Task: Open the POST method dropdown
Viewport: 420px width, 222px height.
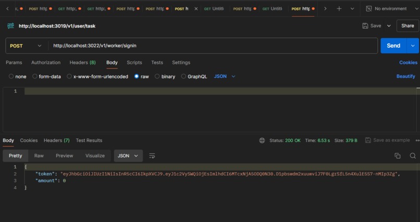Action: (26, 46)
